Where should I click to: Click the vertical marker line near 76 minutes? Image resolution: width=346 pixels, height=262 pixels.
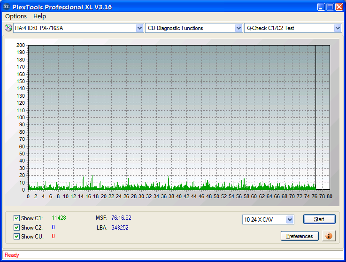tap(315, 117)
